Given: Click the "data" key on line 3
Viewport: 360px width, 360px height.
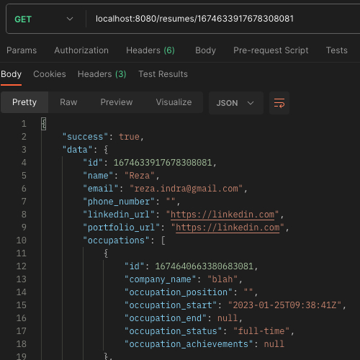Looking at the screenshot, I should click(77, 150).
